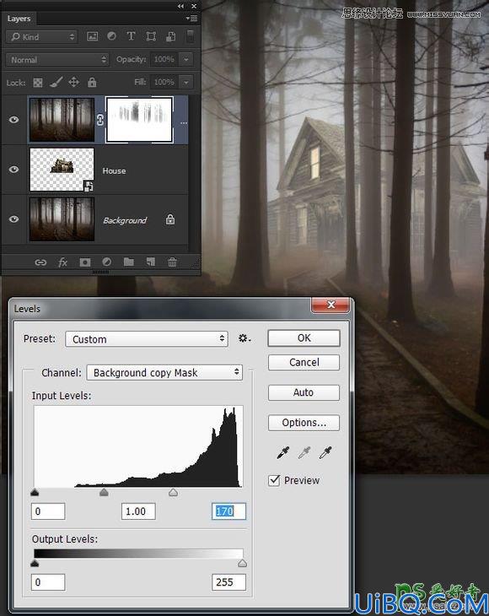Click the Opacity 100% field
The image size is (489, 616).
click(x=164, y=59)
